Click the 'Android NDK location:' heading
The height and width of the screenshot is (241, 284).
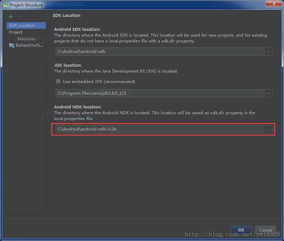[77, 107]
